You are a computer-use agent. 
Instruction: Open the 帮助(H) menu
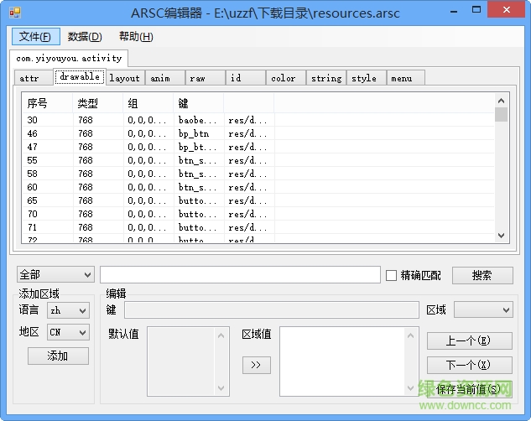click(136, 37)
